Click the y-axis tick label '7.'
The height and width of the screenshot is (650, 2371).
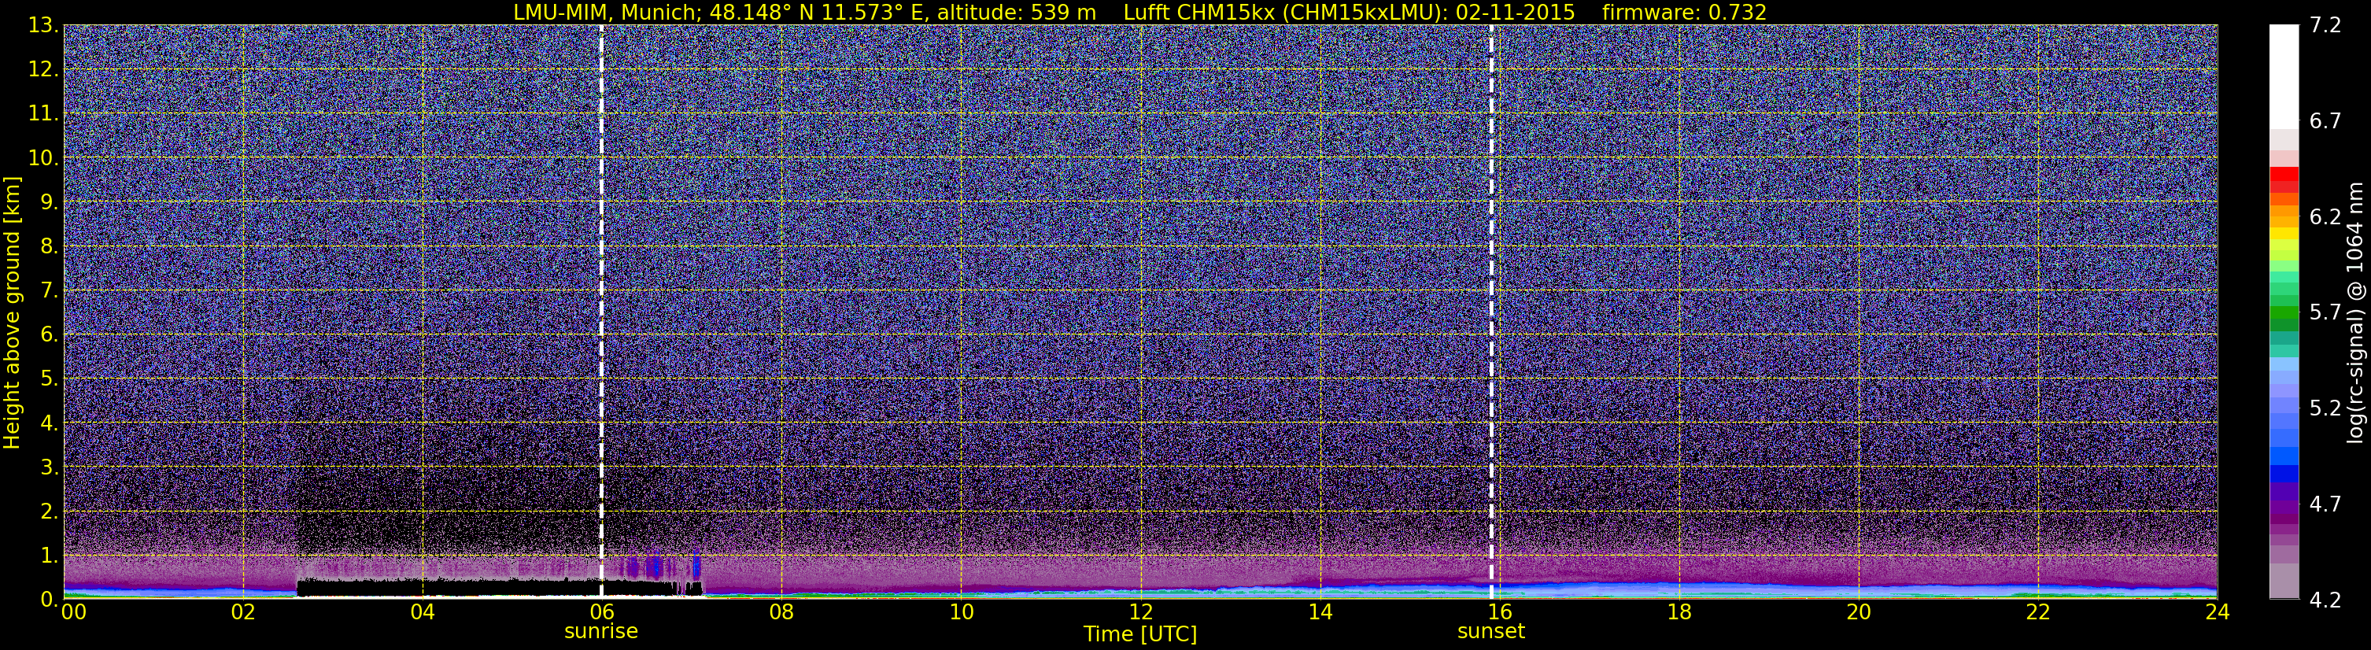pyautogui.click(x=49, y=290)
